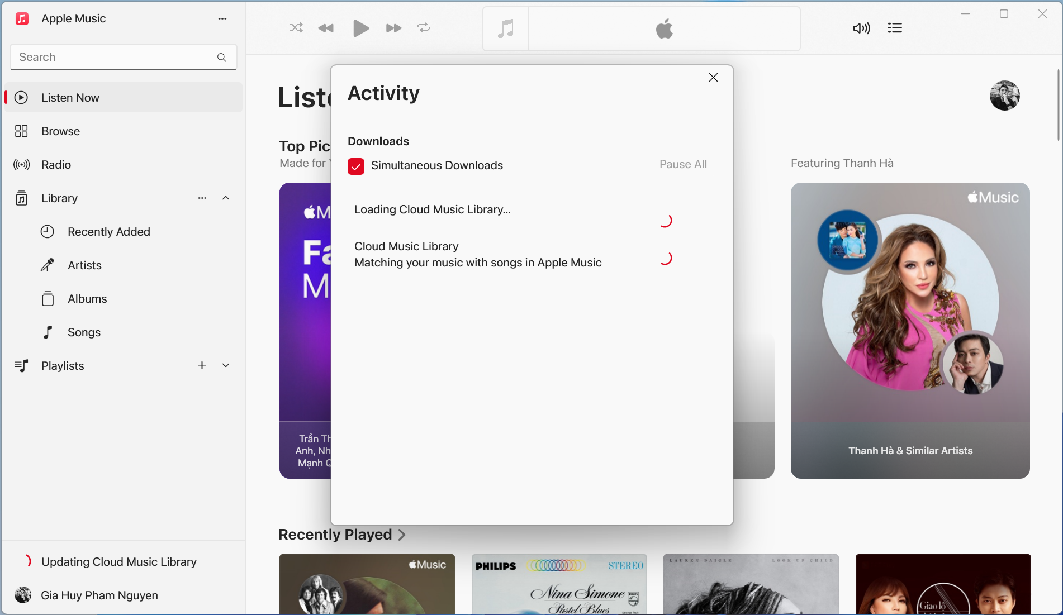
Task: Open Gia Huy Pham Nguyen account
Action: click(124, 595)
